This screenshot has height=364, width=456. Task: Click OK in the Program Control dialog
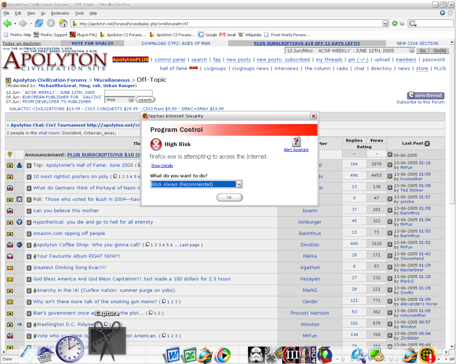pos(229,197)
